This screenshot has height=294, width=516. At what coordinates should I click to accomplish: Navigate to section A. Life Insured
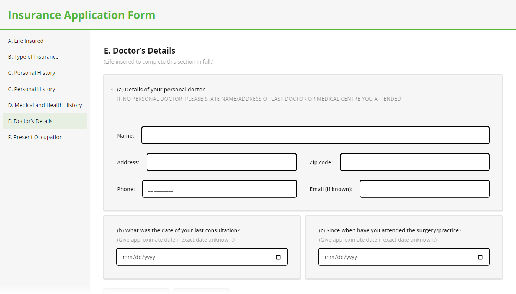tap(26, 41)
